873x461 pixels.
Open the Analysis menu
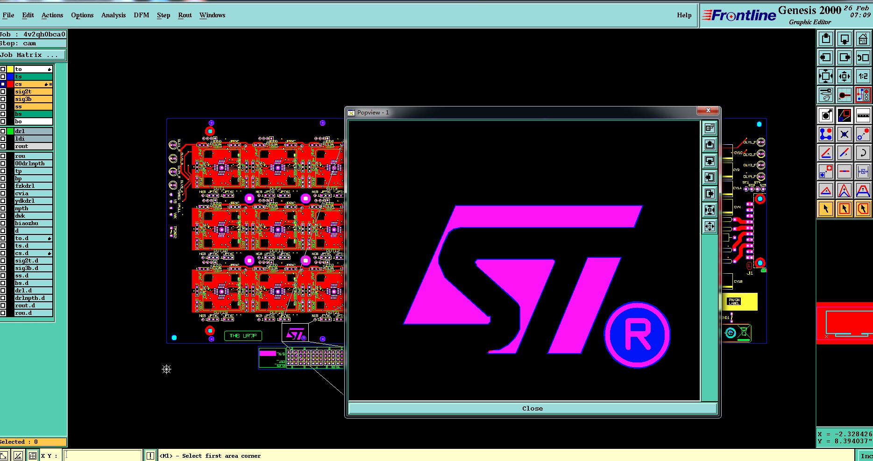click(x=114, y=15)
